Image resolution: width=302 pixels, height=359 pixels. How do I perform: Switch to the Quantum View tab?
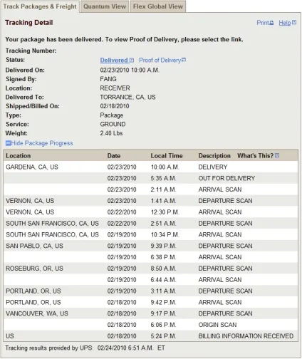[x=105, y=6]
